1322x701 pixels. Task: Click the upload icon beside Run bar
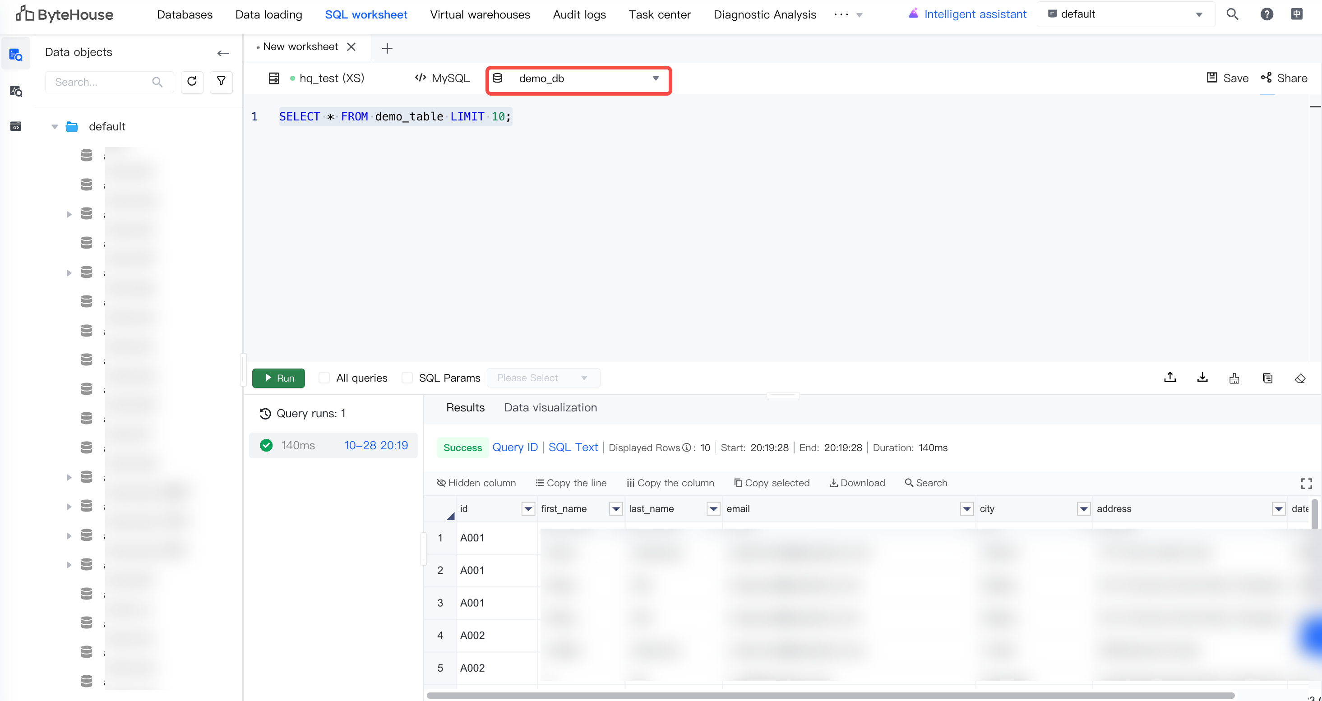(1169, 378)
